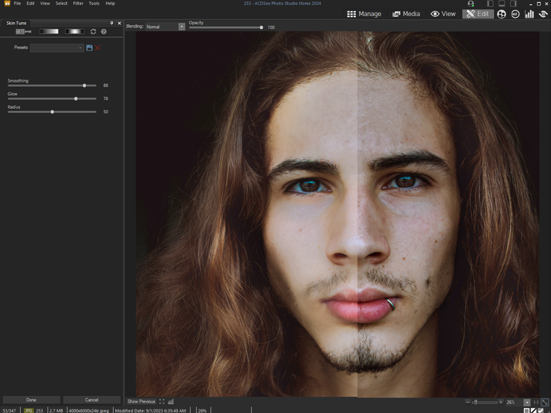Pin the Skin Tune panel
The image size is (551, 413).
point(112,23)
